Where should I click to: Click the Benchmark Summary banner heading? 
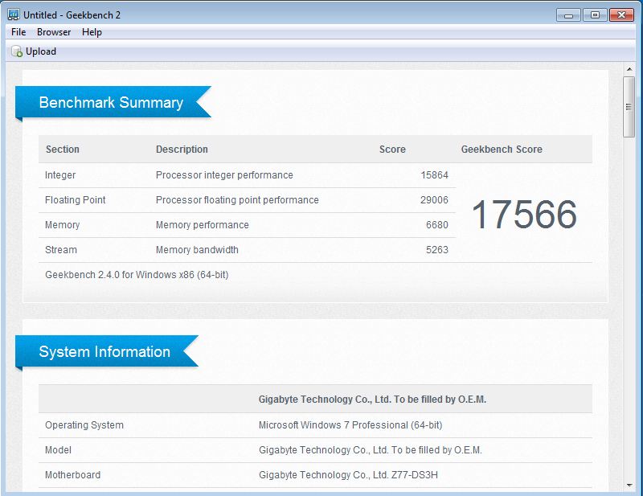[111, 102]
